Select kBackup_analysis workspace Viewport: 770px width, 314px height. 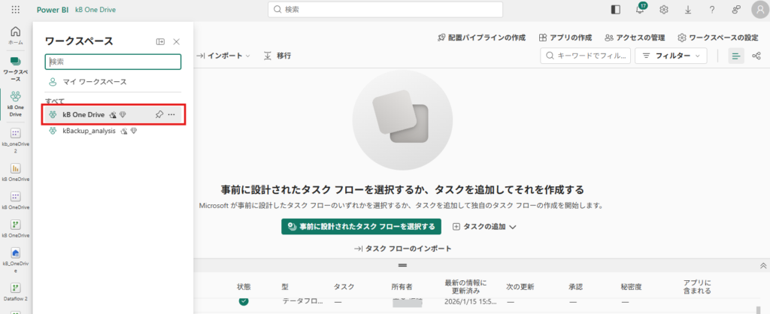coord(89,131)
